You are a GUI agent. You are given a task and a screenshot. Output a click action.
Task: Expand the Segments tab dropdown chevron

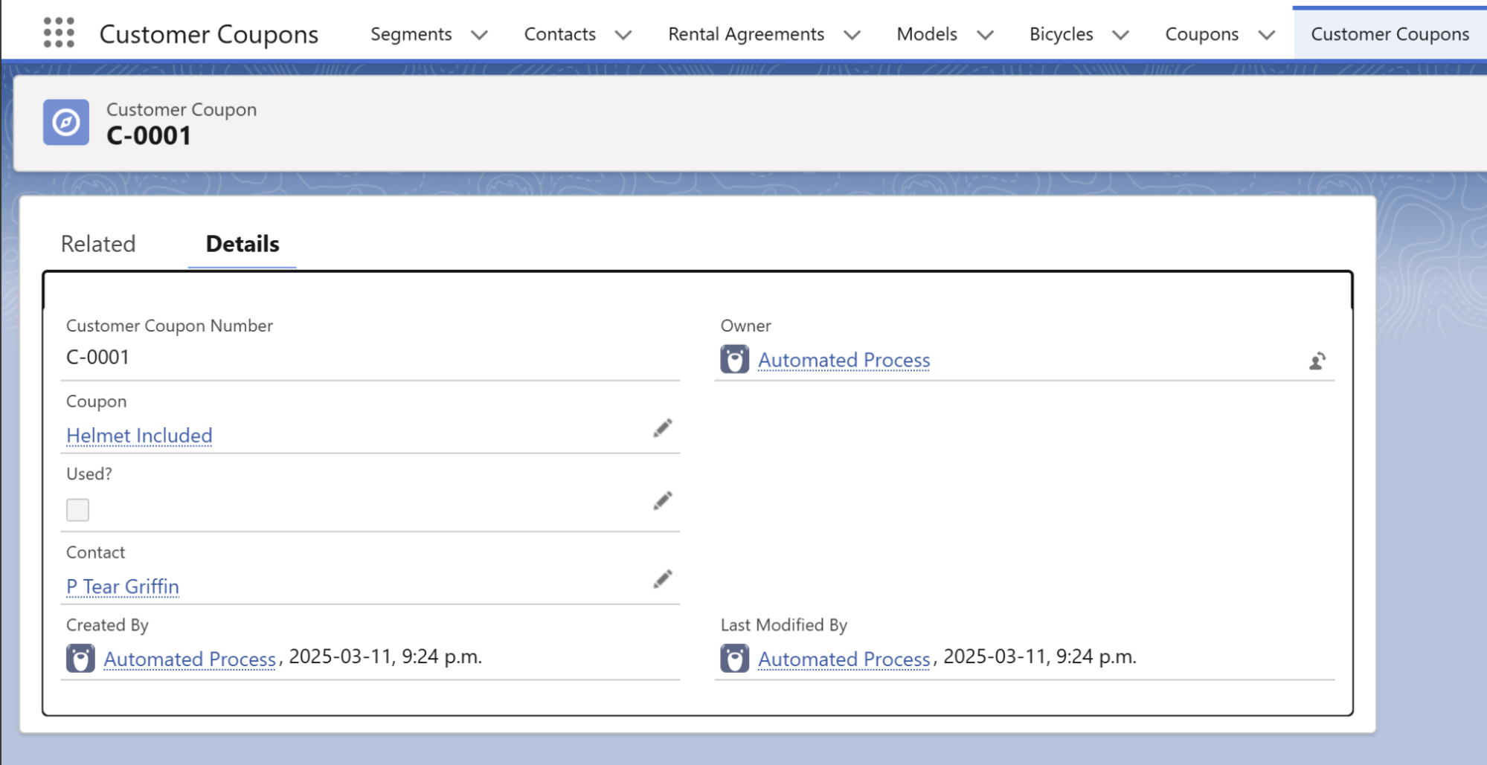pos(480,35)
